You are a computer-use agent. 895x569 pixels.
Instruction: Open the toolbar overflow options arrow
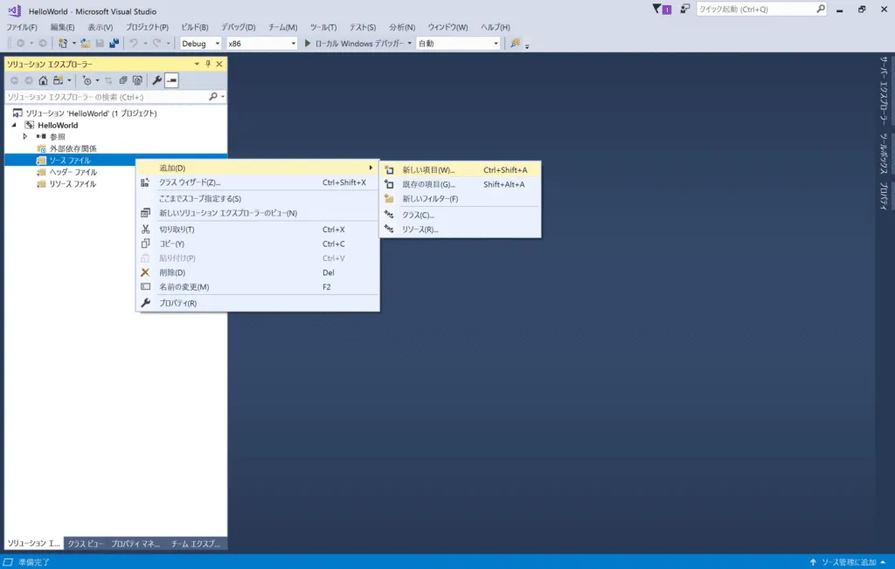coord(527,45)
